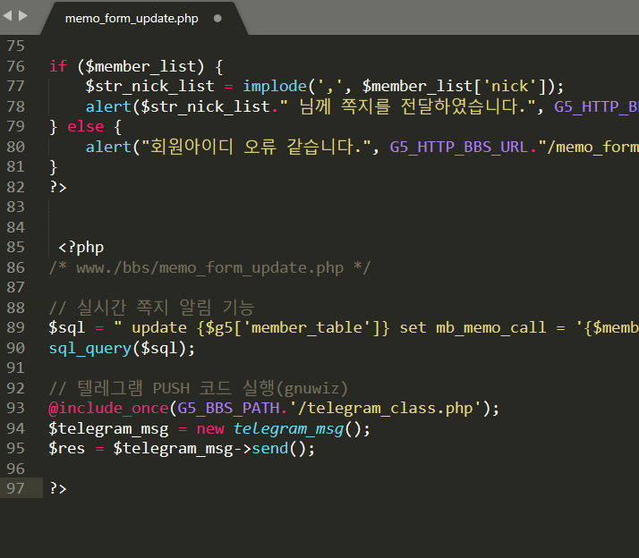Click the 'else' keyword on line 79
Image resolution: width=639 pixels, height=558 pixels.
86,127
